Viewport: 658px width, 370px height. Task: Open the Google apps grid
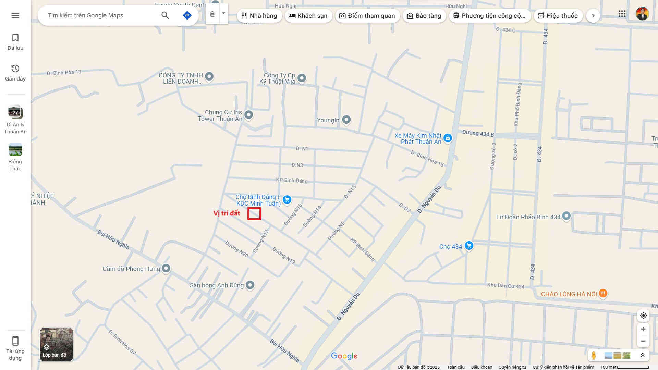[x=622, y=14]
